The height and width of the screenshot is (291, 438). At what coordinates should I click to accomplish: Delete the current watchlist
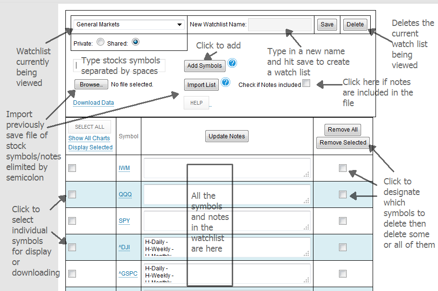[355, 24]
